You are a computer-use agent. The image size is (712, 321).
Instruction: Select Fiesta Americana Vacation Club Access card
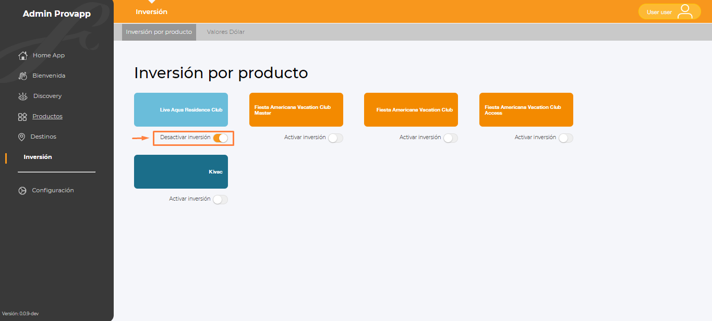526,109
